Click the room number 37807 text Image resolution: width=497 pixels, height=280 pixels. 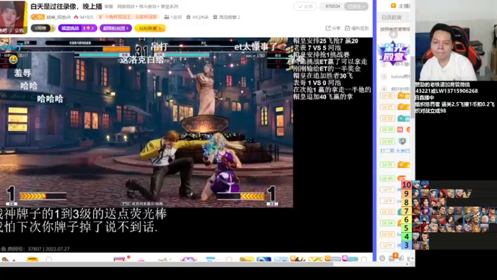click(x=34, y=249)
